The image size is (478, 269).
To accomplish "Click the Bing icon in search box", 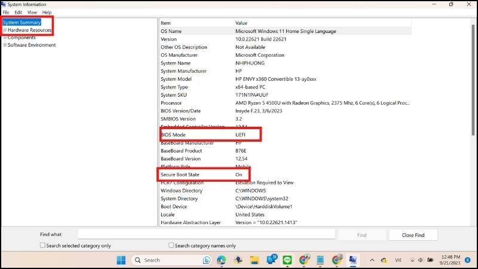I will point(207,260).
